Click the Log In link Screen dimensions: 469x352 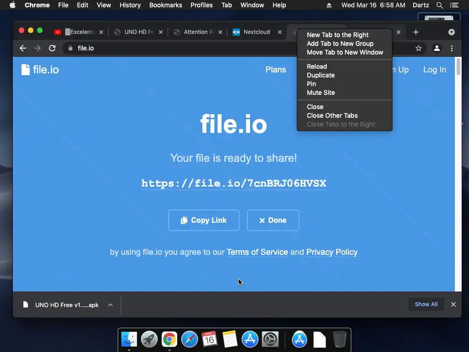coord(435,70)
